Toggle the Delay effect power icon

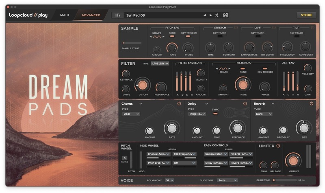tap(245, 104)
